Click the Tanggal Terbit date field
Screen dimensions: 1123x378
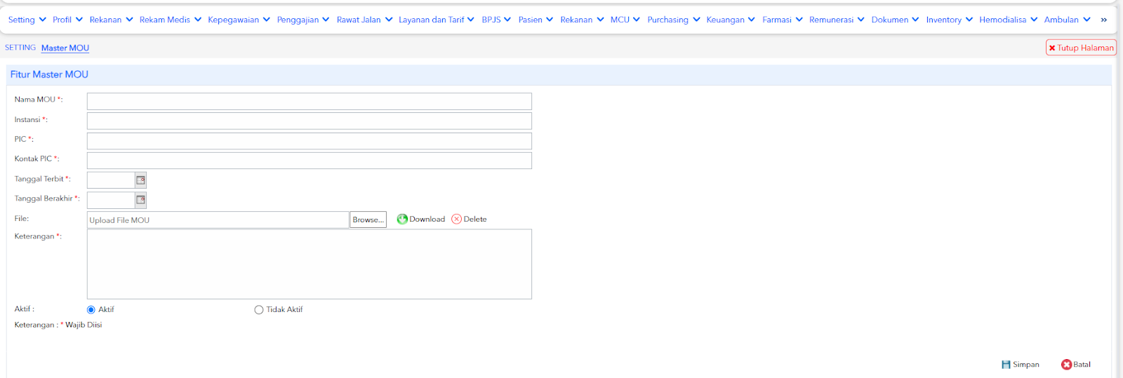[111, 180]
